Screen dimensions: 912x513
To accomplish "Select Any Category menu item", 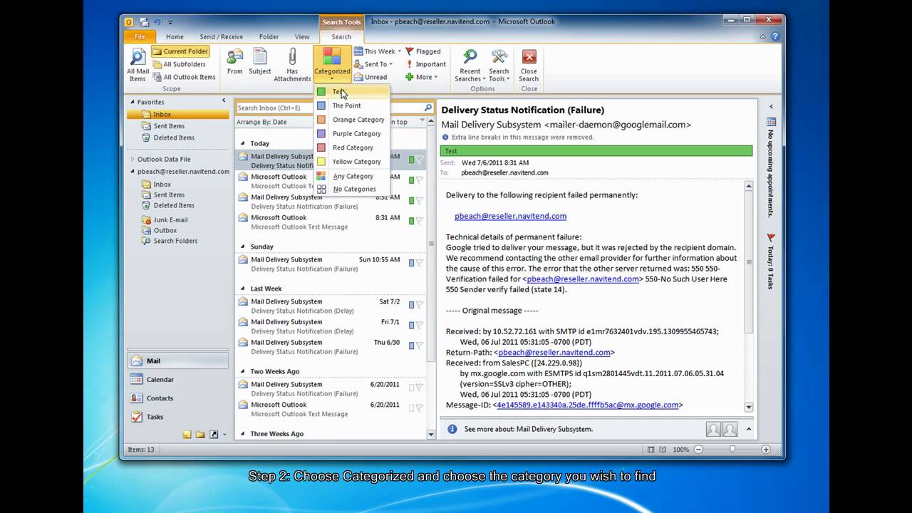I will coord(352,176).
